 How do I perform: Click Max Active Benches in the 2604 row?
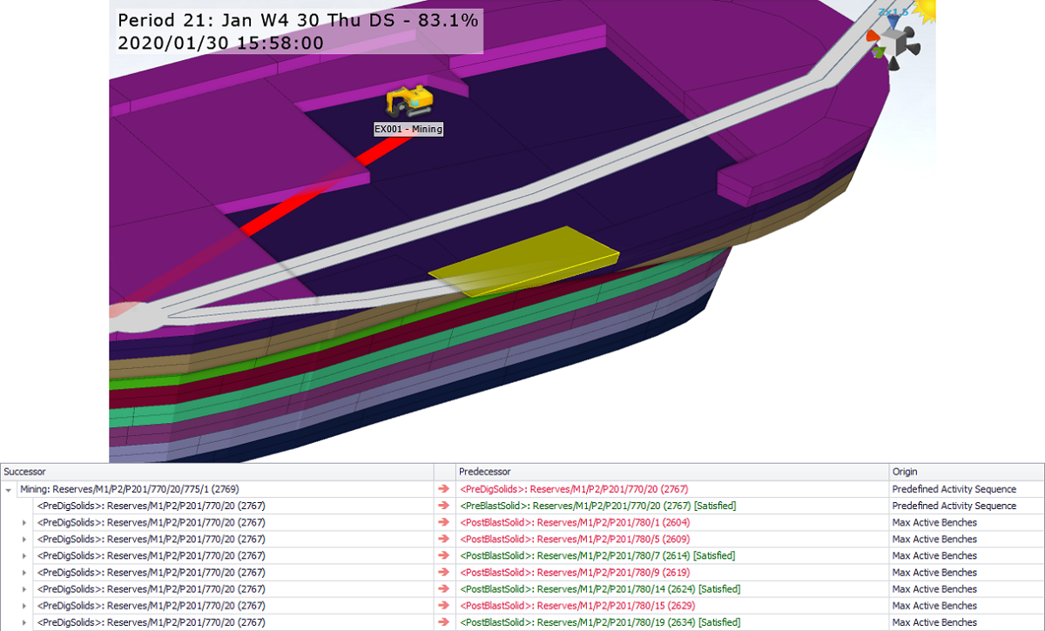pyautogui.click(x=934, y=522)
